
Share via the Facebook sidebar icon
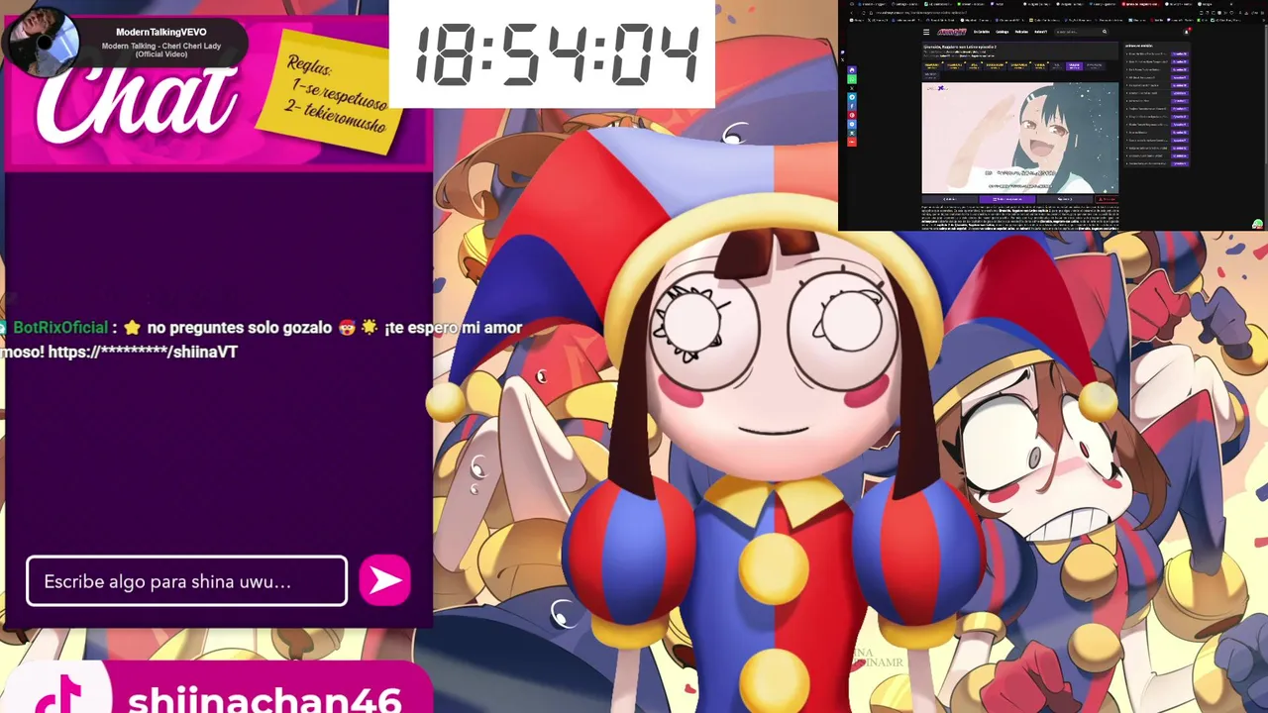tap(852, 106)
